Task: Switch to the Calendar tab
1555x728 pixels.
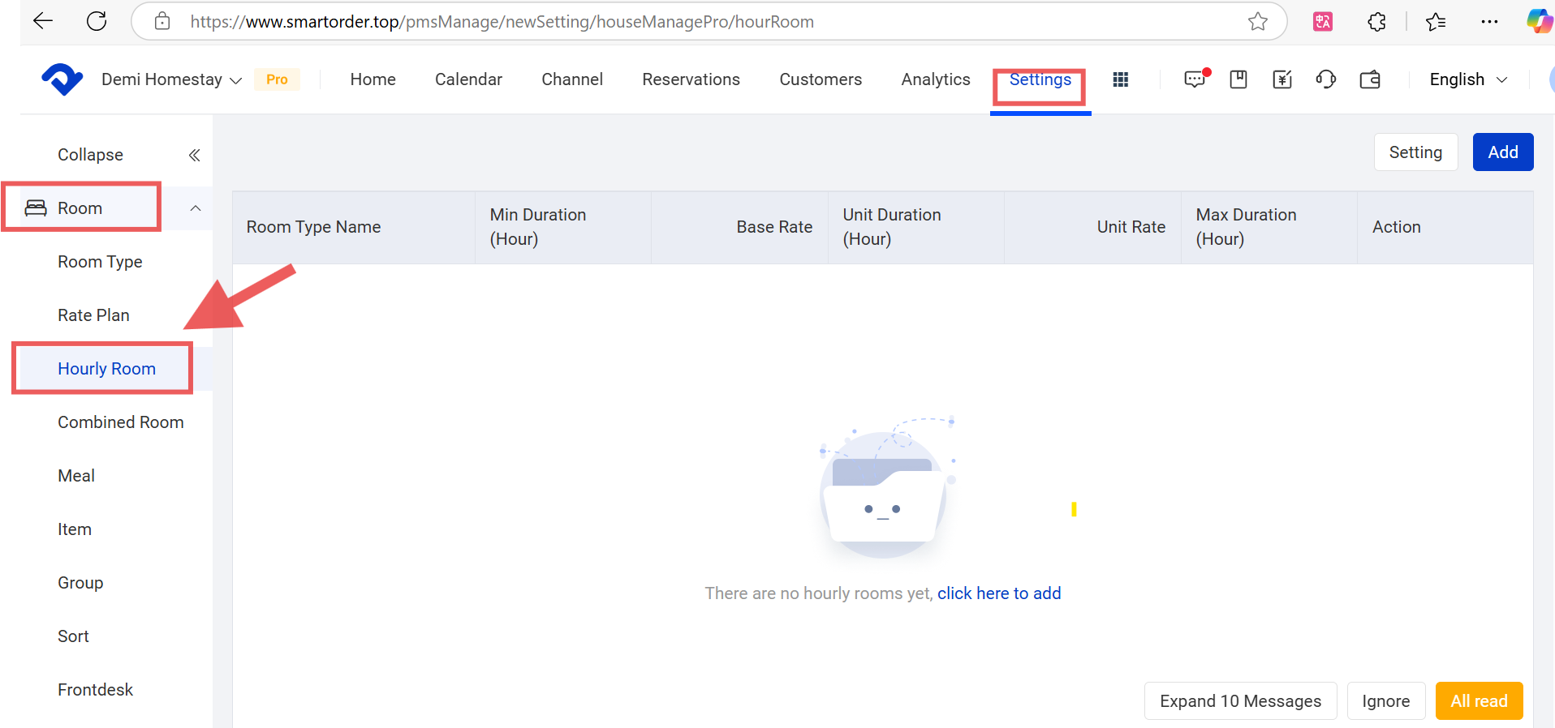Action: tap(468, 79)
